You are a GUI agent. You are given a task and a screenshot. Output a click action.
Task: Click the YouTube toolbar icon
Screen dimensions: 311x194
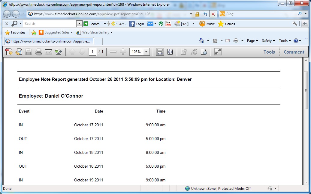168,24
